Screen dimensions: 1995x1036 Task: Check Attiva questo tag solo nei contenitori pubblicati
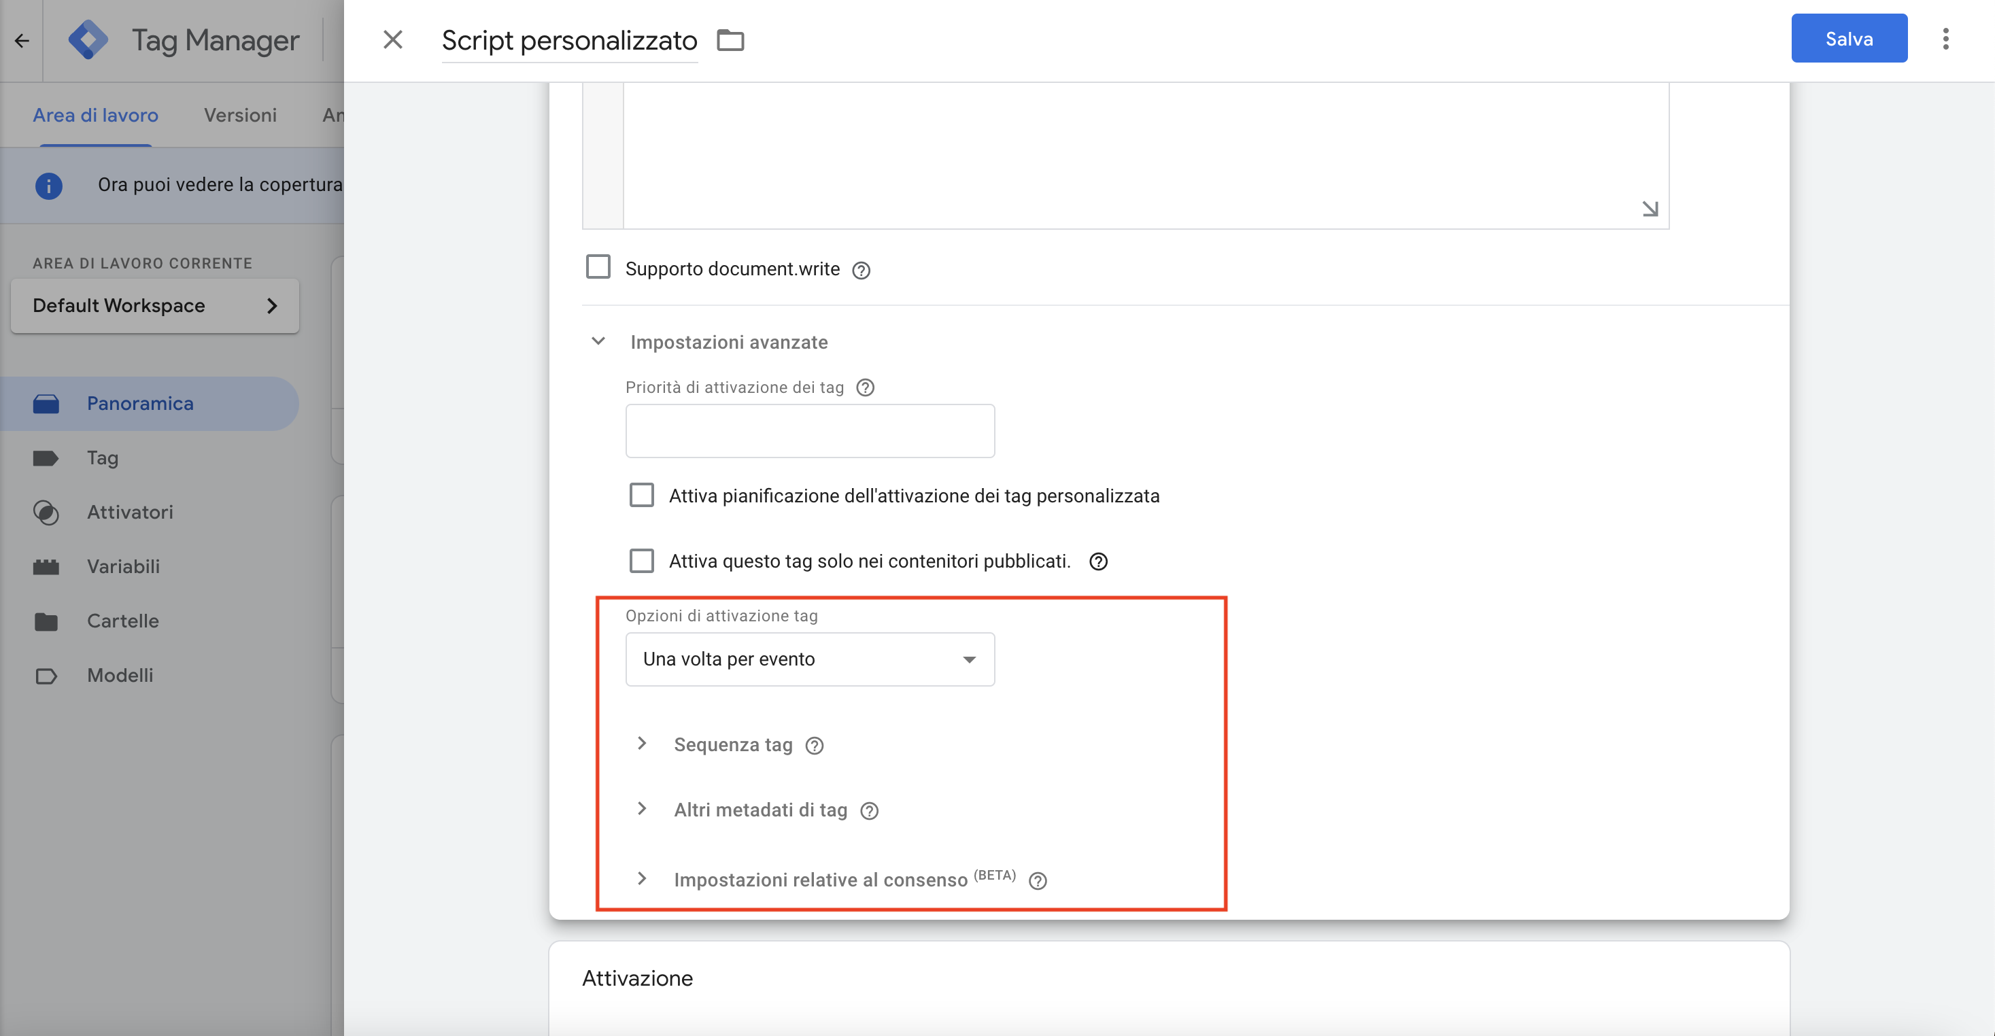tap(641, 561)
